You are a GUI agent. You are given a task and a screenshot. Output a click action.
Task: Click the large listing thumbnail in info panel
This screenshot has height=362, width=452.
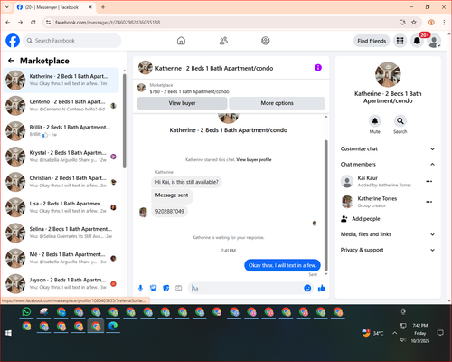(388, 74)
